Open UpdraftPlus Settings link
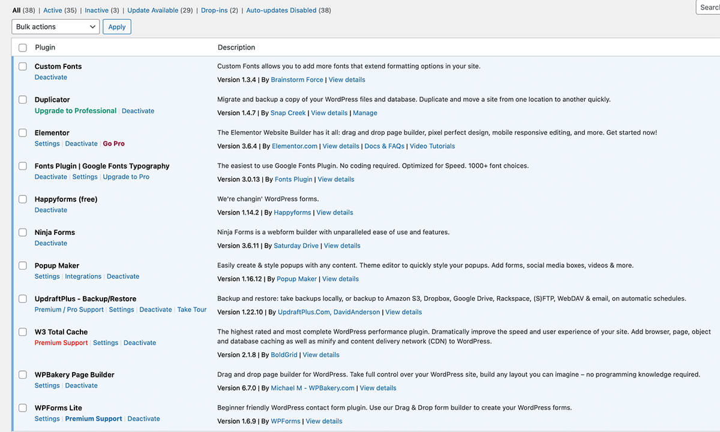 click(122, 310)
